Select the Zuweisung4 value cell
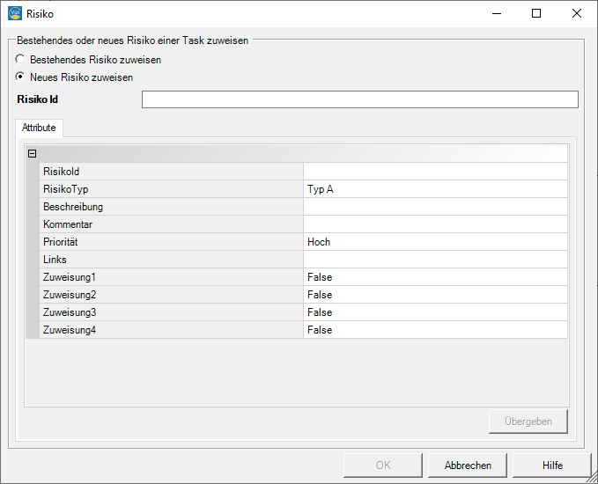This screenshot has height=484, width=598. 435,330
